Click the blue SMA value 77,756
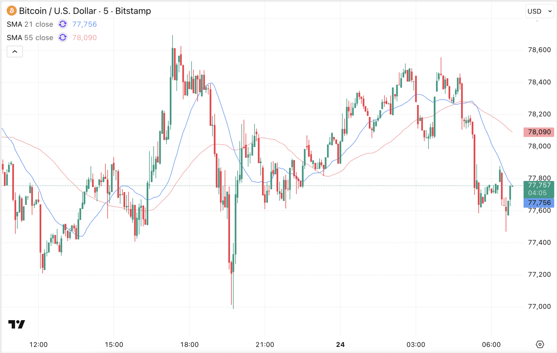 [x=84, y=24]
